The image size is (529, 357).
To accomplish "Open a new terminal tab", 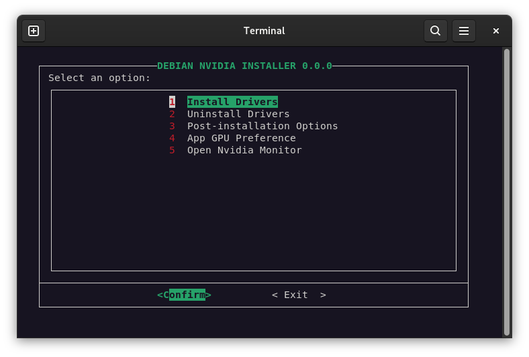I will [x=34, y=31].
